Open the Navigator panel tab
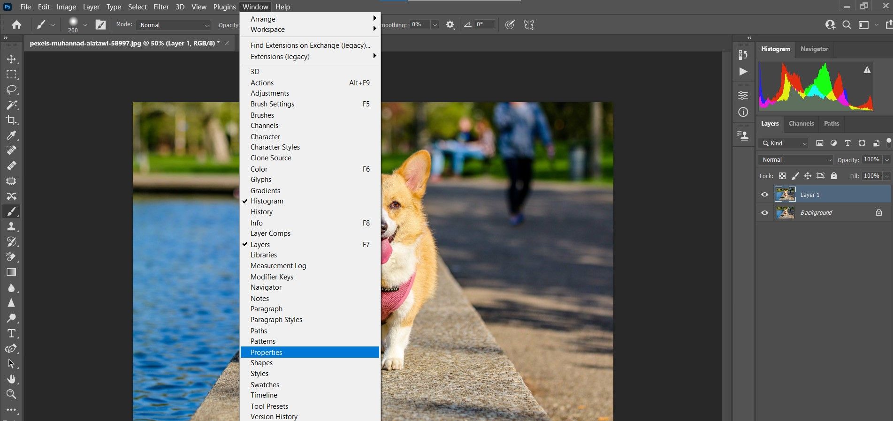Screen dimensions: 893x421 [814, 49]
